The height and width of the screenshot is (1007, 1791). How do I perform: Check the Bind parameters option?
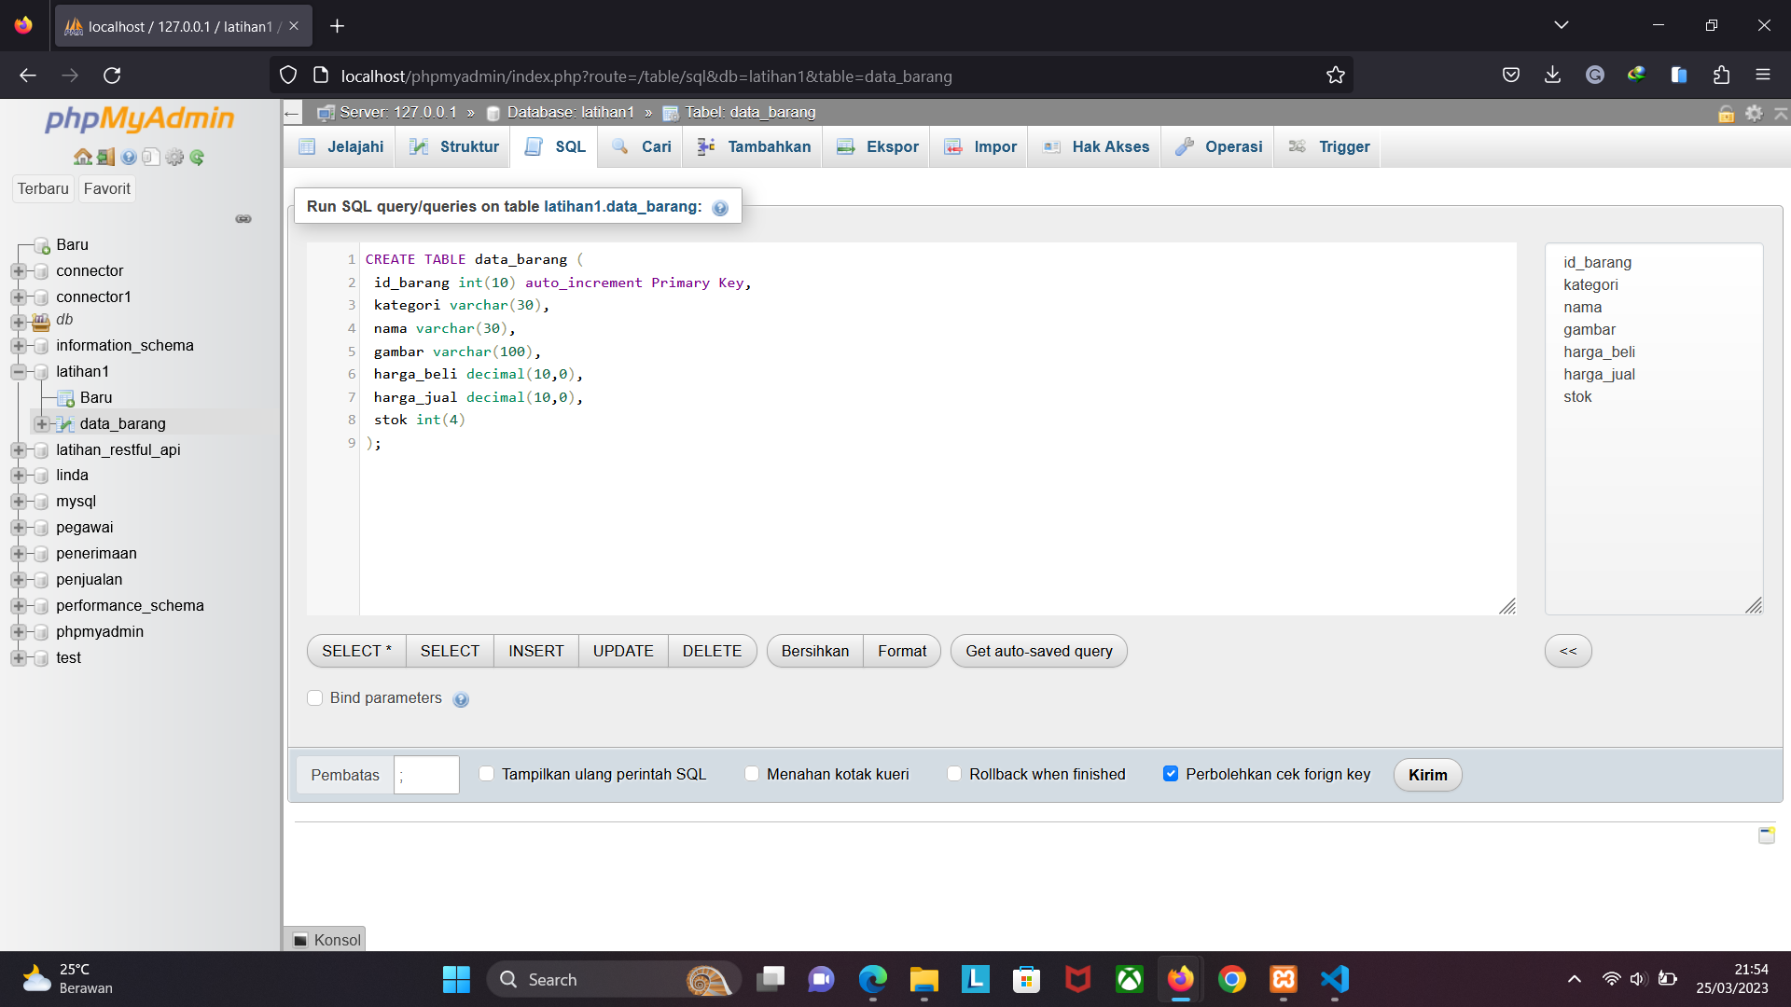[314, 698]
